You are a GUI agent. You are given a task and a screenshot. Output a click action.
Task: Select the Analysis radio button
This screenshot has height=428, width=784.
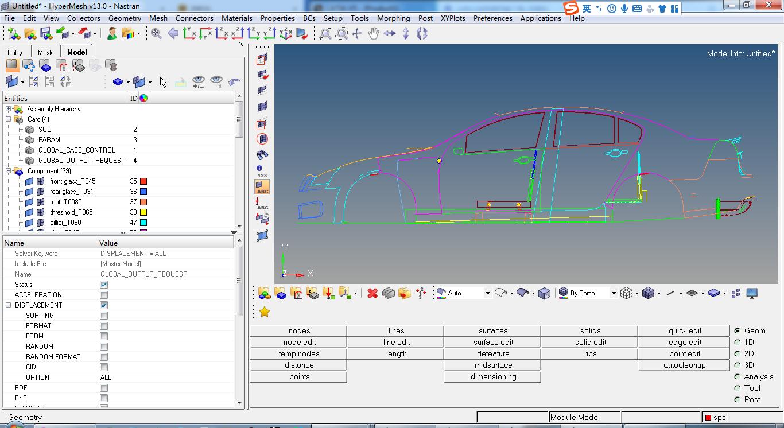[x=738, y=376]
